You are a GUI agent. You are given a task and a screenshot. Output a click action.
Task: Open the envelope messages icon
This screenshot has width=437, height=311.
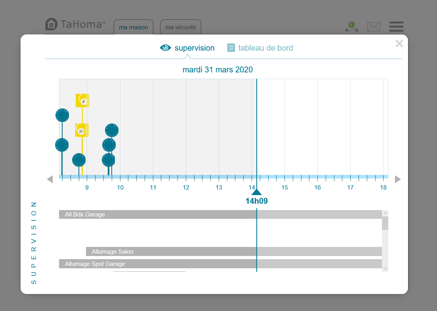coord(374,27)
